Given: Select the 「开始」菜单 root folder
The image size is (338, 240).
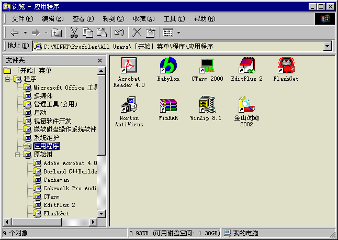Looking at the screenshot, I should click(x=34, y=71).
